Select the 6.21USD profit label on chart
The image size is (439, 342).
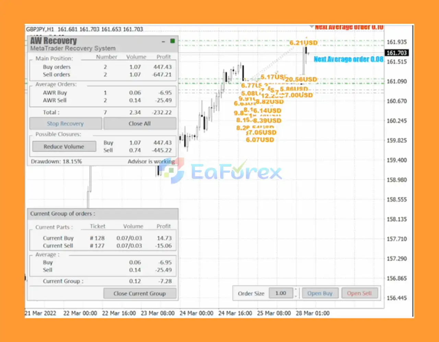click(304, 43)
